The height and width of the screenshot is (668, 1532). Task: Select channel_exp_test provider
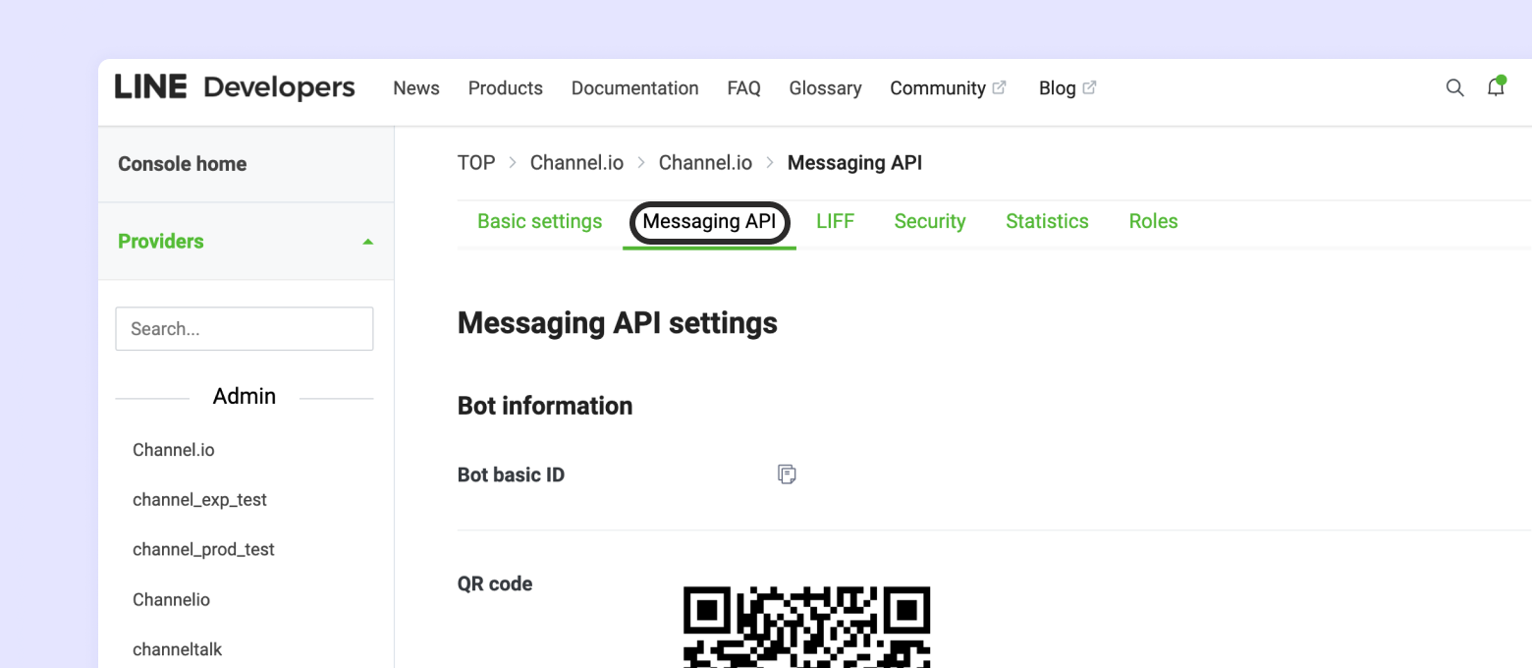tap(200, 500)
